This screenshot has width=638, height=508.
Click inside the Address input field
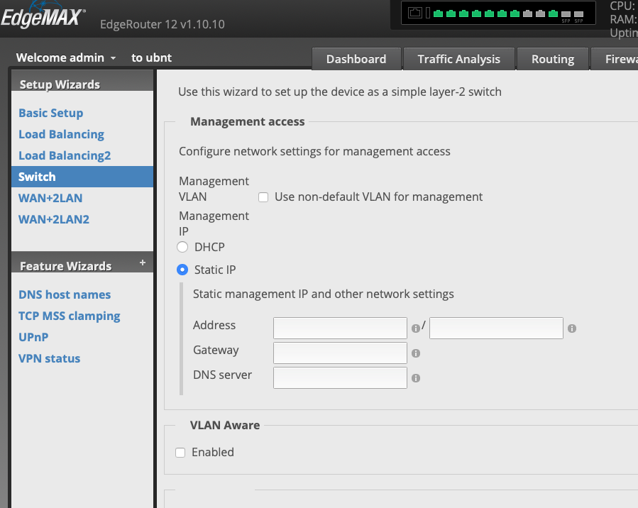[340, 328]
